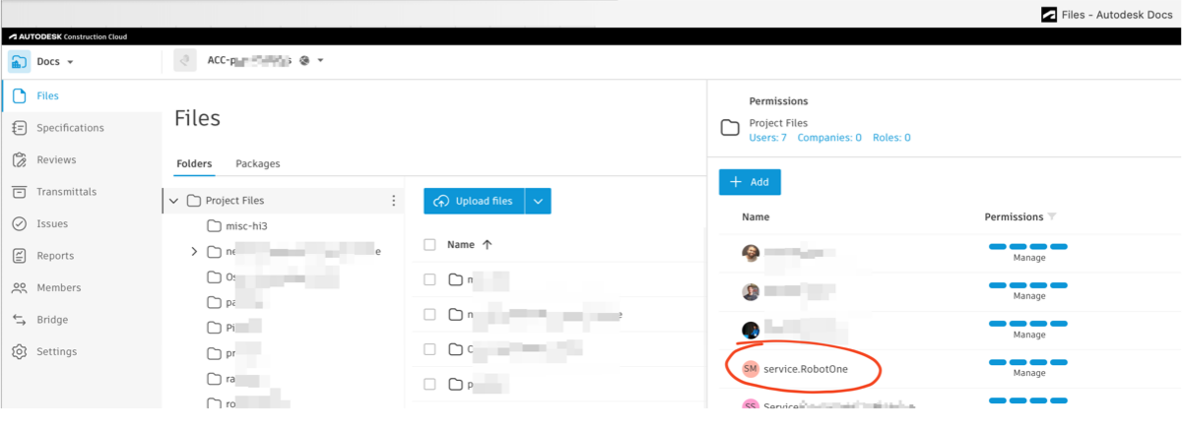
Task: Click the Bridge arrows icon
Action: [x=19, y=320]
